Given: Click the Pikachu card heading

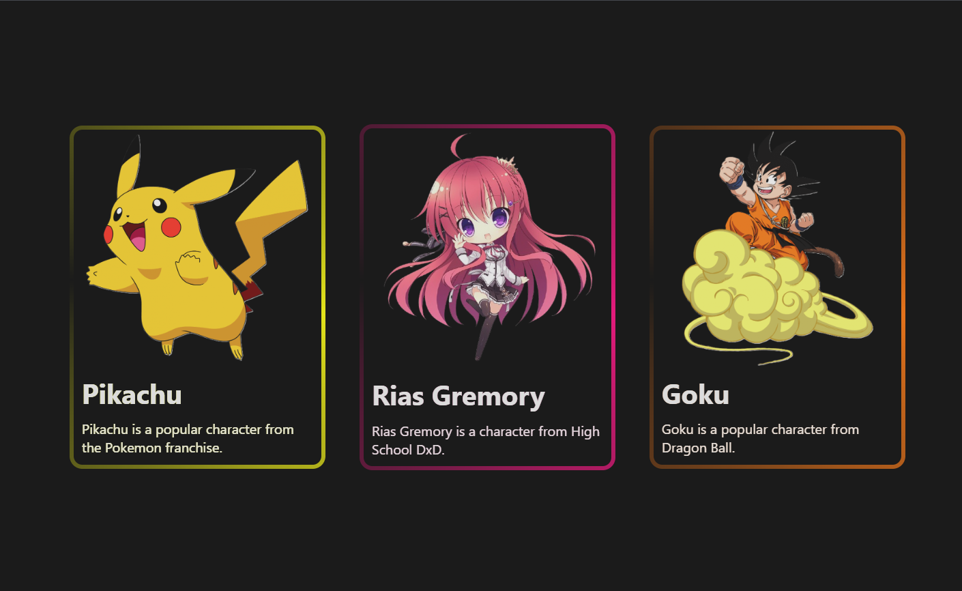Looking at the screenshot, I should click(x=132, y=394).
